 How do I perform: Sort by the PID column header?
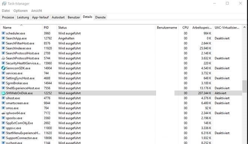[50, 27]
